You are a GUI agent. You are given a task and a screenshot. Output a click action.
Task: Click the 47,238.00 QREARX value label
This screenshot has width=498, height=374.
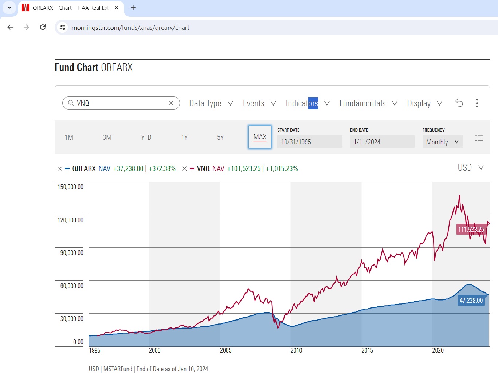(471, 300)
